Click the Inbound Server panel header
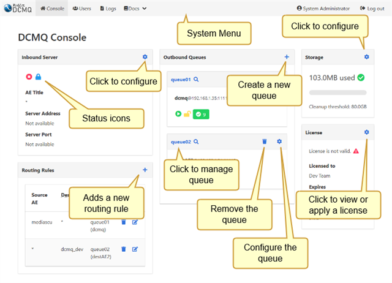 point(85,57)
